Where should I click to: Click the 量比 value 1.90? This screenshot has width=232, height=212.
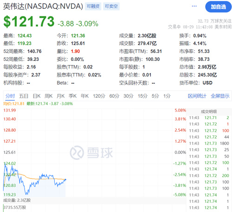coord(75,51)
